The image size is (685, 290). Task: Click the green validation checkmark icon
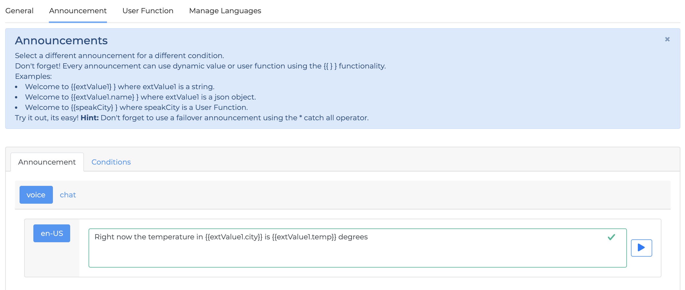611,237
